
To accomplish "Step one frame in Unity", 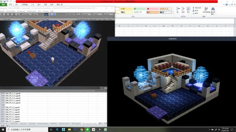I will click(54, 14).
